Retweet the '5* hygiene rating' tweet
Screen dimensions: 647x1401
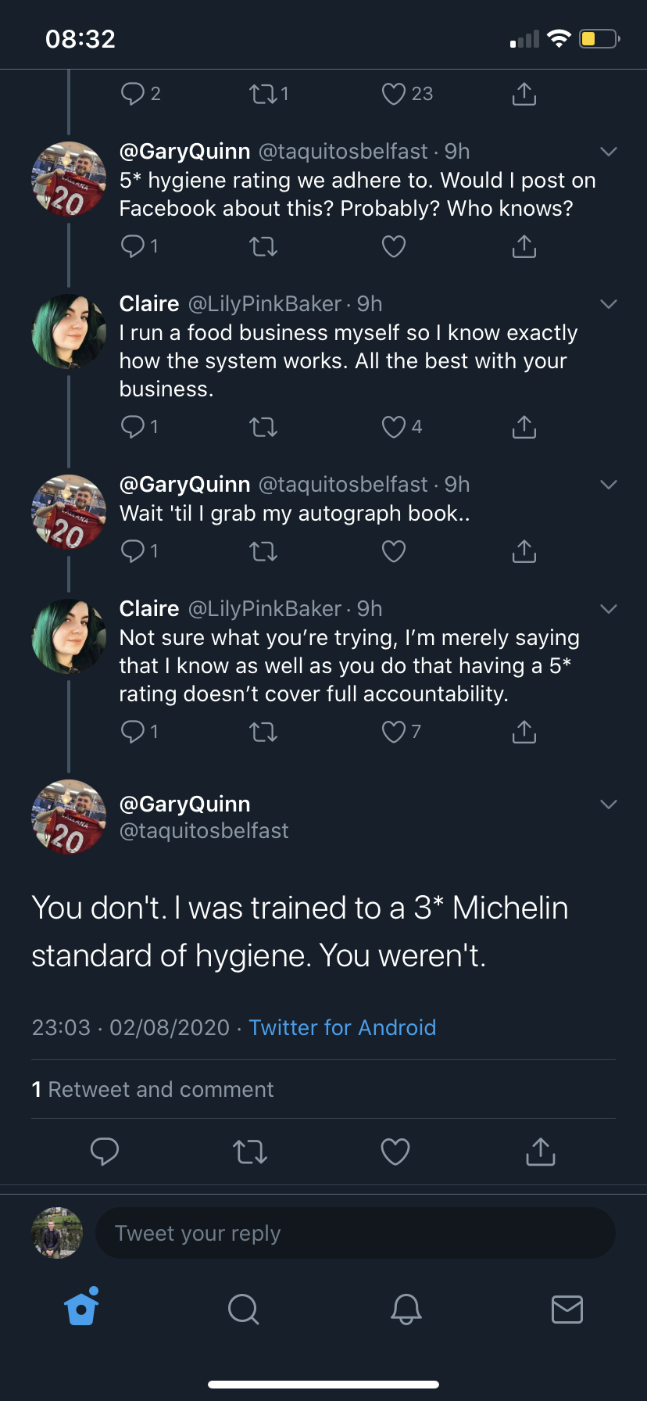coord(263,247)
